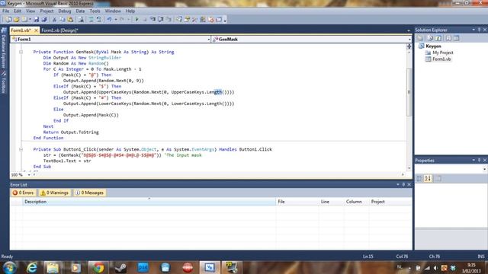Pin the Solution Explorer panel
Screen dimensions: 488x274
coord(480,30)
